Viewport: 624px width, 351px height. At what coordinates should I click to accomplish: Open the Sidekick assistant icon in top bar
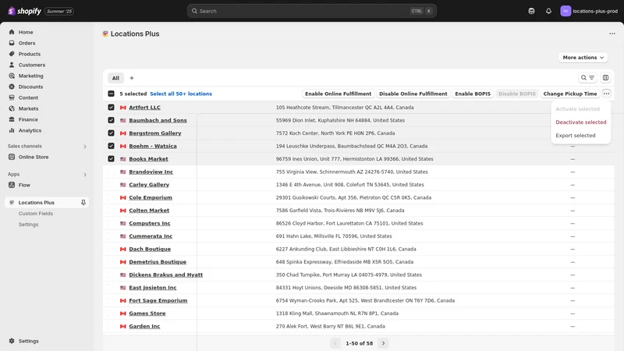[x=531, y=11]
